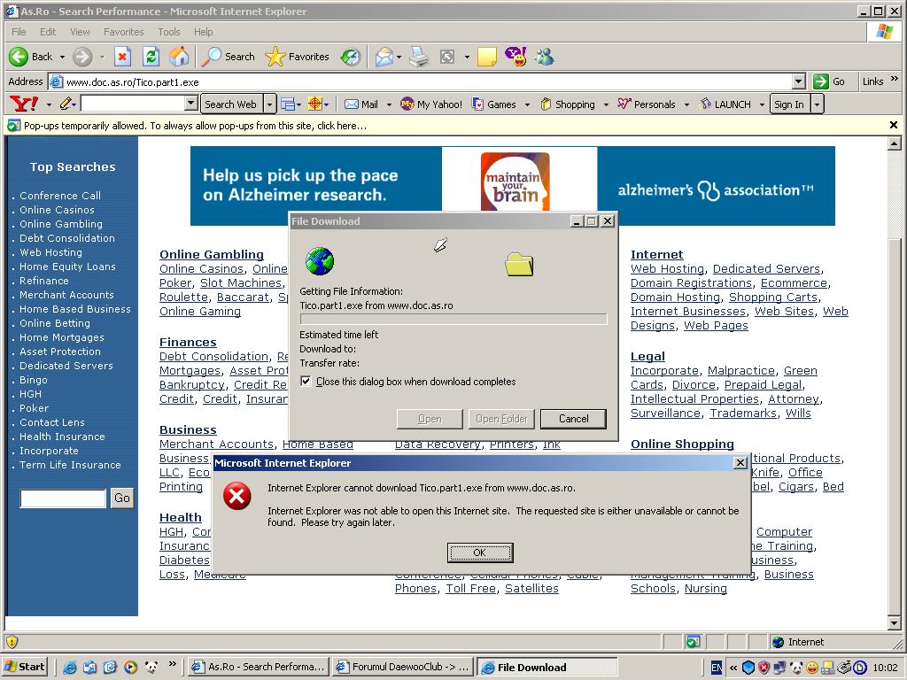
Task: Open Yahoo Games from the toolbar
Action: pyautogui.click(x=494, y=104)
